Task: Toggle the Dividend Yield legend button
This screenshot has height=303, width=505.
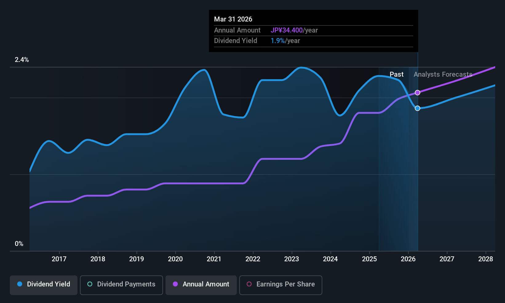Action: 44,285
